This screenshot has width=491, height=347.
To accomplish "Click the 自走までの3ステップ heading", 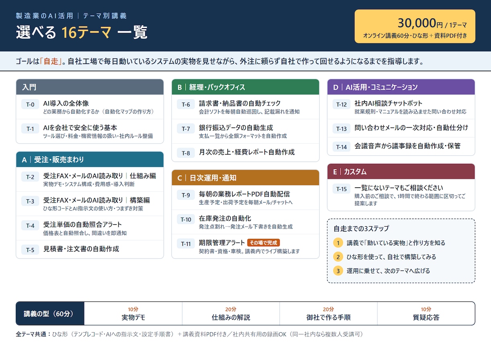I will tap(361, 229).
